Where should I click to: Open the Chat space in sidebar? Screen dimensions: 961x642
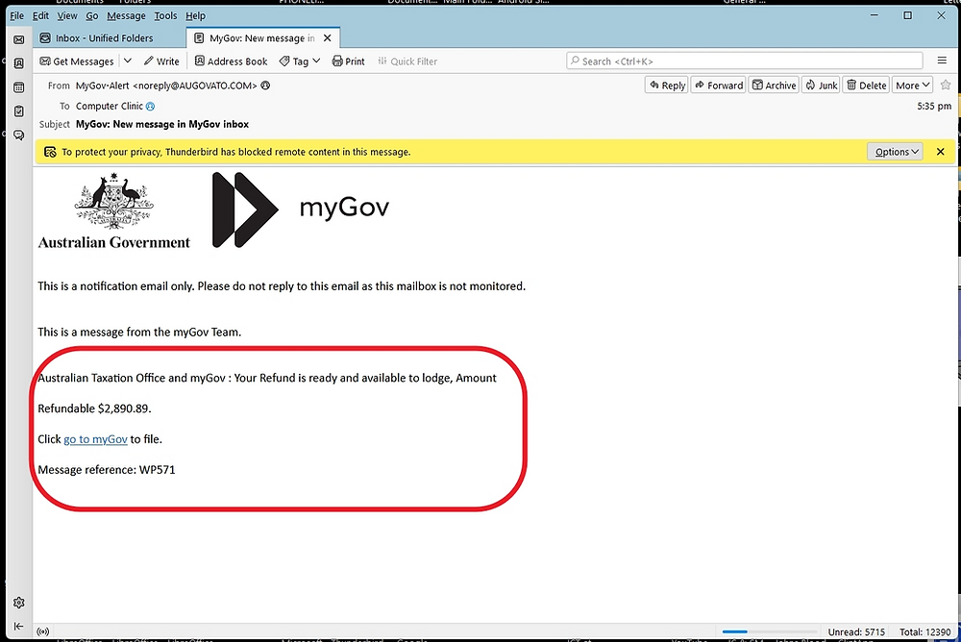pyautogui.click(x=19, y=135)
